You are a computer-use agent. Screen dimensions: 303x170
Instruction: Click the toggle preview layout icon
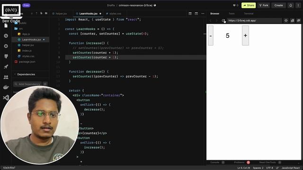(196, 14)
